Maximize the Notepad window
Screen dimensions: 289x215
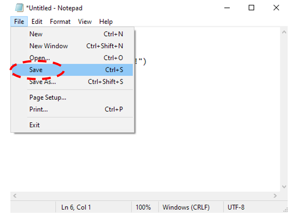tap(252, 8)
